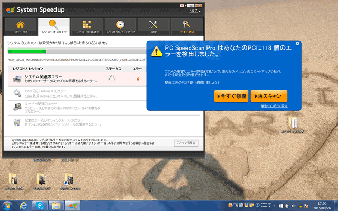The width and height of the screenshot is (338, 211).
Task: Open the Windows Start menu
Action: (7, 206)
